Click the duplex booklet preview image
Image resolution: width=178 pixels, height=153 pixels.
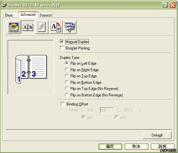point(31,69)
